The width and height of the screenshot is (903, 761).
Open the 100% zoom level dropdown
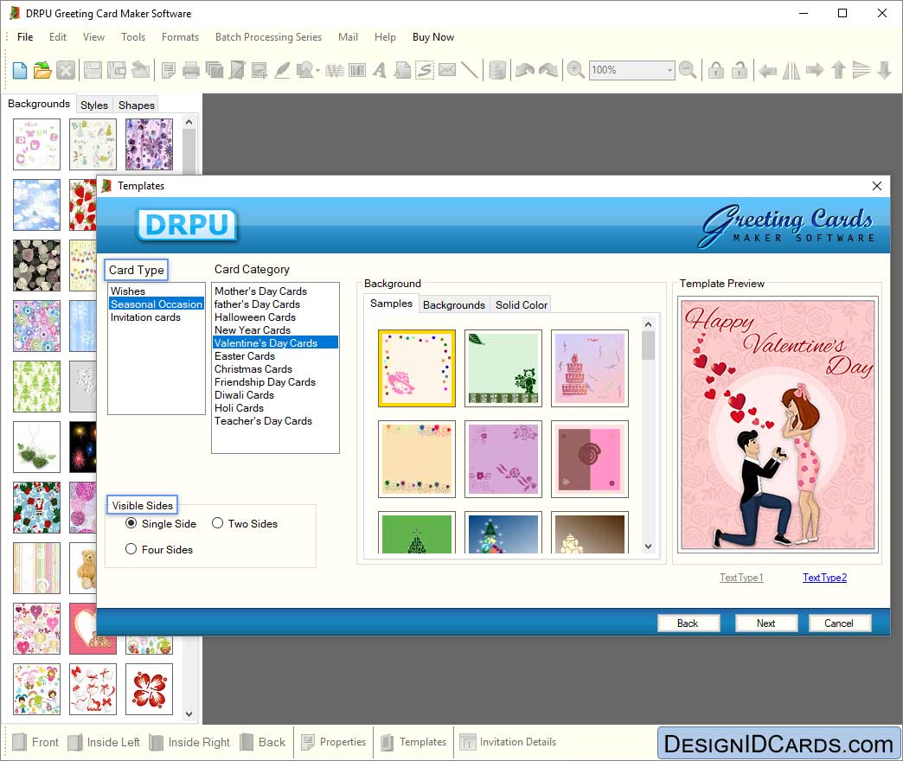669,70
